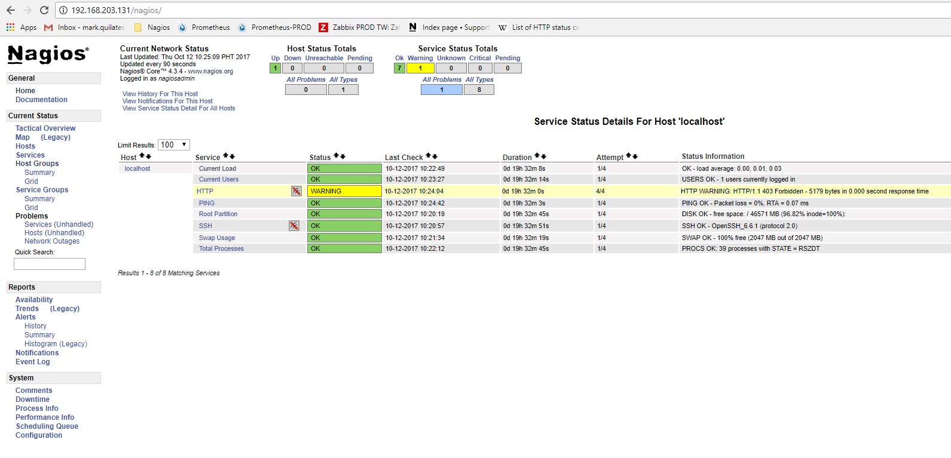Reload the page with the browser refresh icon
Image resolution: width=951 pixels, height=458 pixels.
coord(44,10)
